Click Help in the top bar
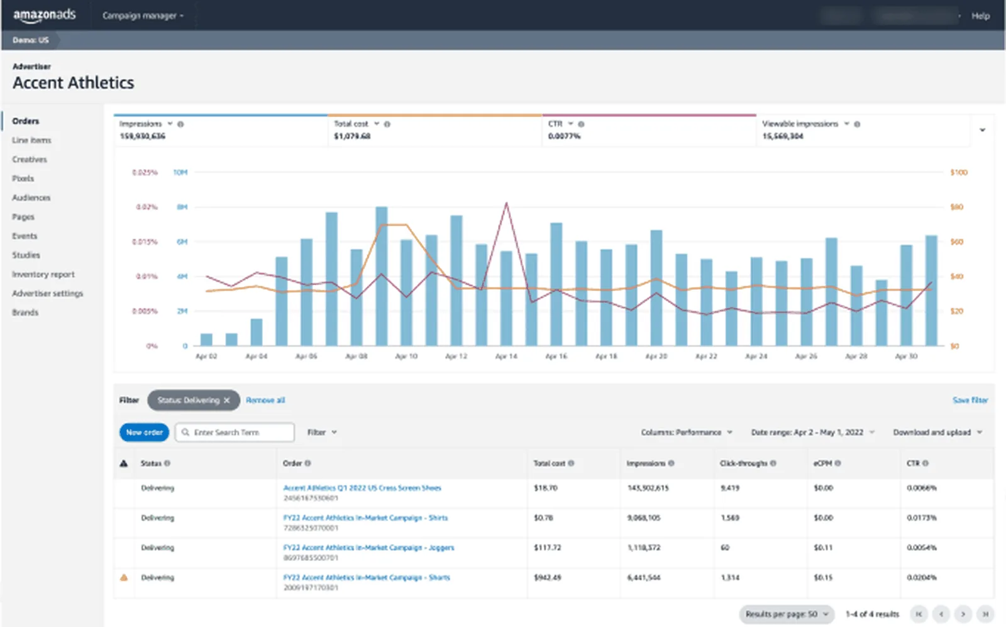The image size is (1006, 627). pyautogui.click(x=980, y=16)
